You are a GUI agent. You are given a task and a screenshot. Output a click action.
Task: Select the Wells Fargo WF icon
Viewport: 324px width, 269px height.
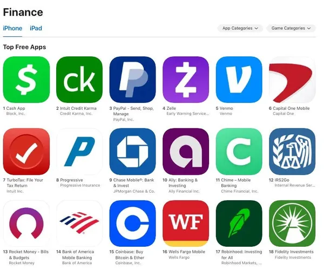coord(186,224)
